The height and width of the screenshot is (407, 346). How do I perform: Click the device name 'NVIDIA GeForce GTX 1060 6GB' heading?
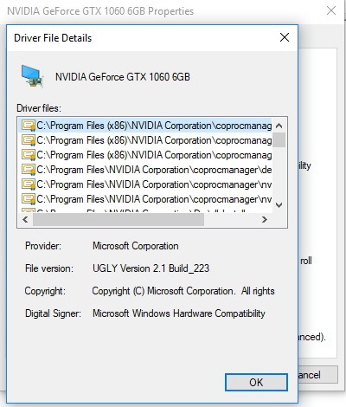123,77
